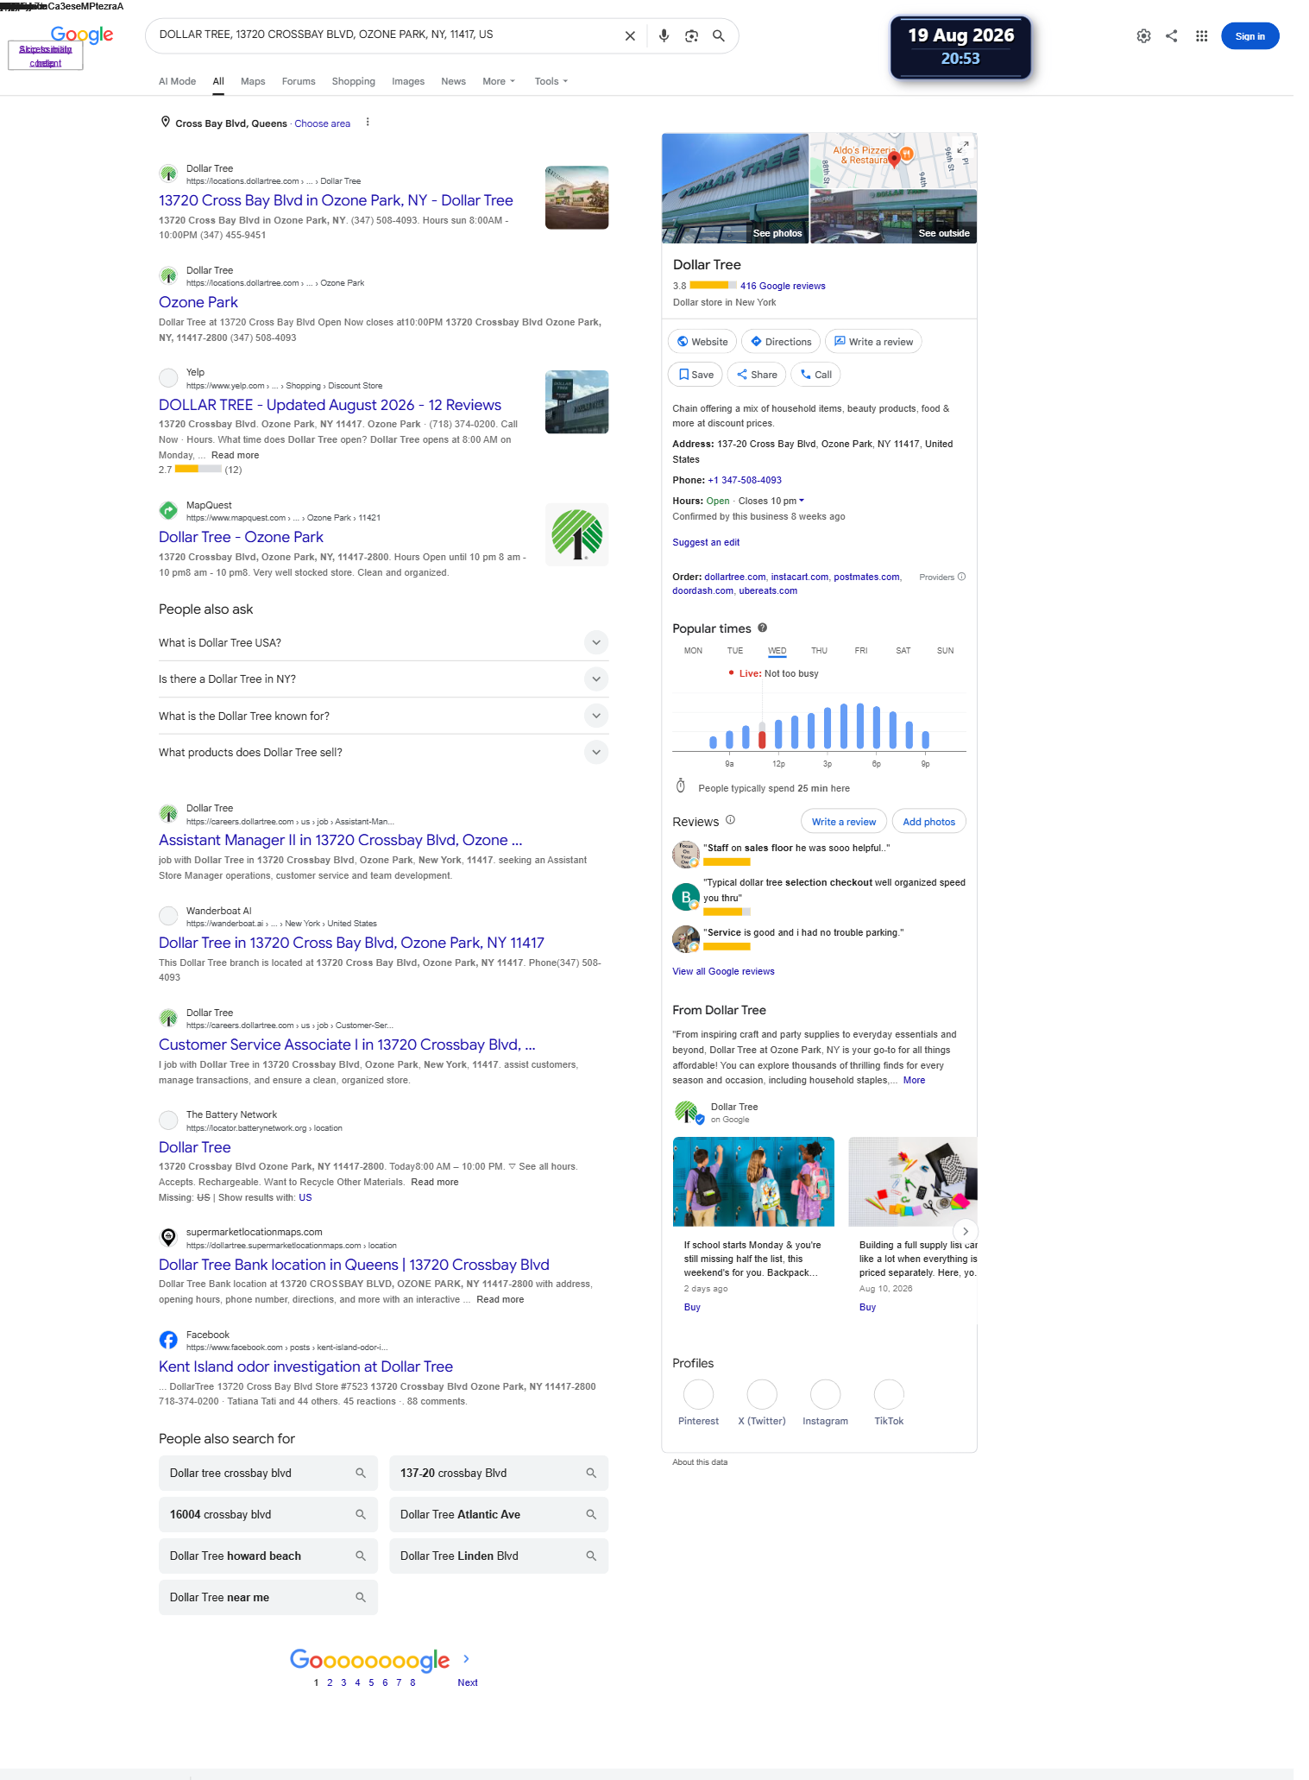This screenshot has width=1309, height=1780.
Task: Open the Tools dropdown
Action: point(551,81)
